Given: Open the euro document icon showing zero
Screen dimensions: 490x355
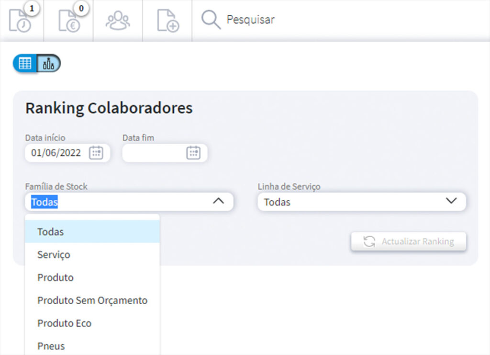Looking at the screenshot, I should (68, 20).
